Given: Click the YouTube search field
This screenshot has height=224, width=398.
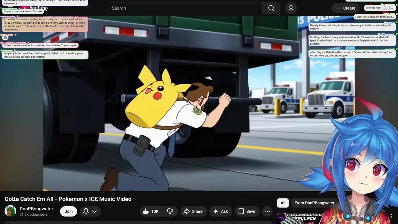Looking at the screenshot, I should point(184,8).
